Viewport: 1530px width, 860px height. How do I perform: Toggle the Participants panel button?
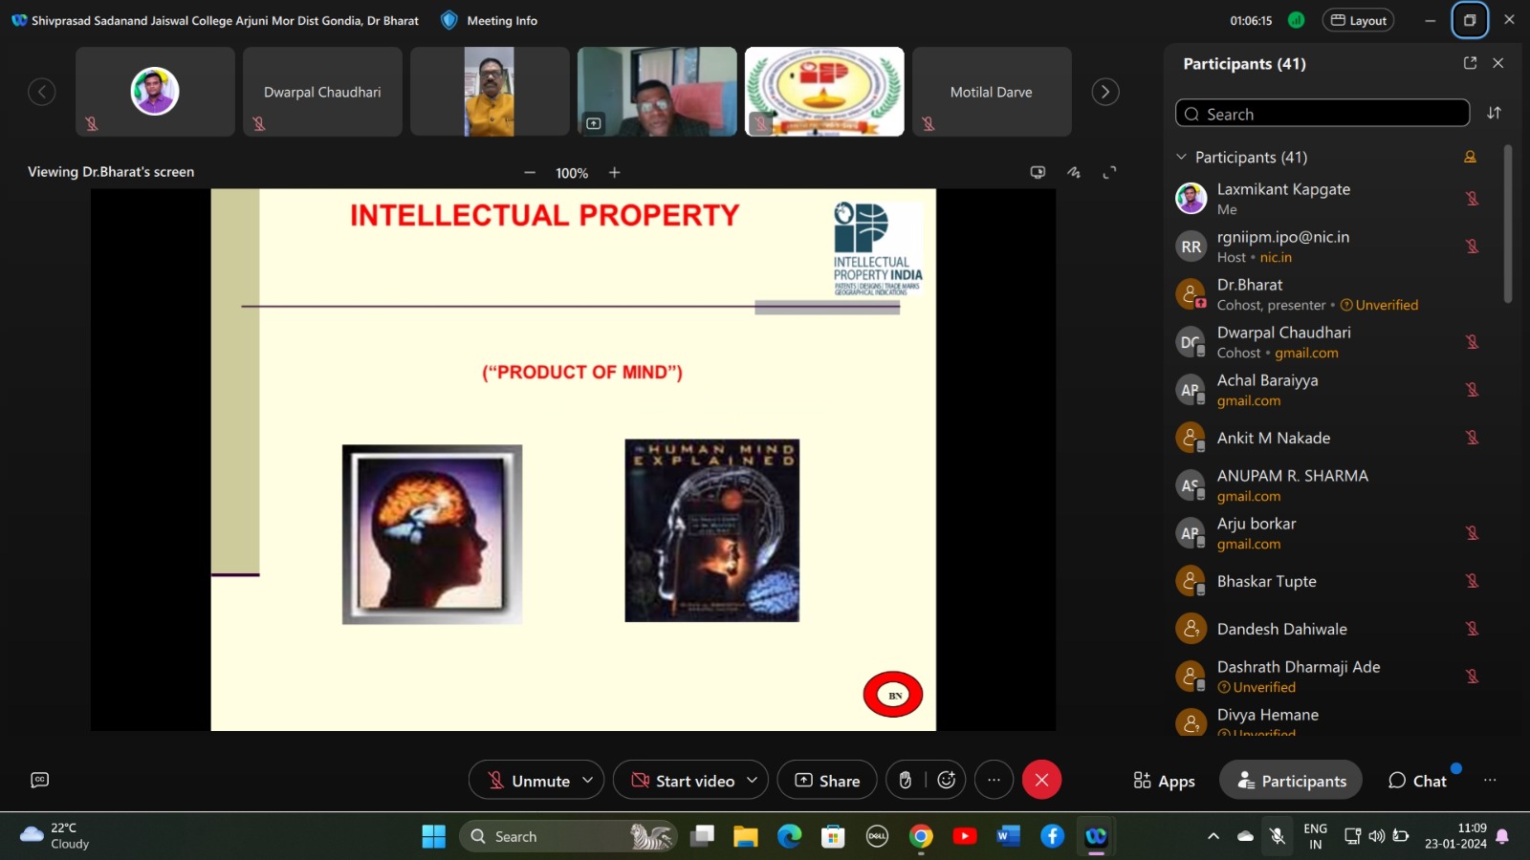click(1290, 781)
